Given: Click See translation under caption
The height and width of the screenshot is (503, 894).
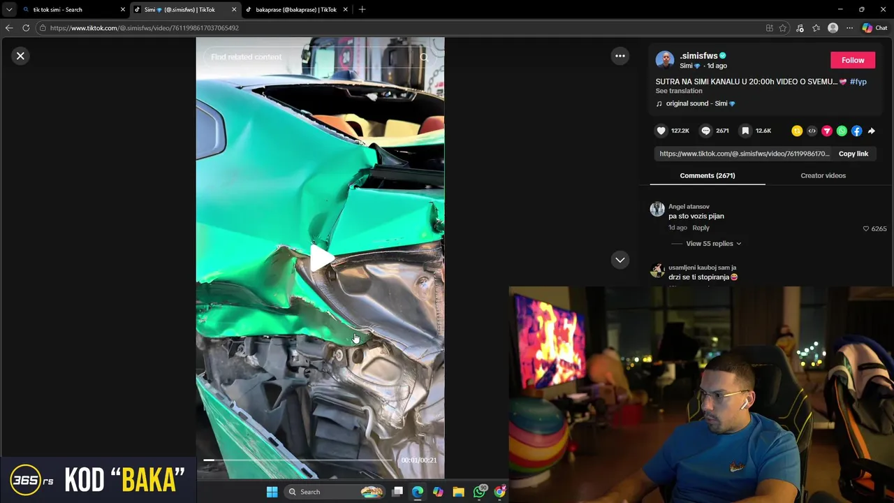Looking at the screenshot, I should point(679,91).
